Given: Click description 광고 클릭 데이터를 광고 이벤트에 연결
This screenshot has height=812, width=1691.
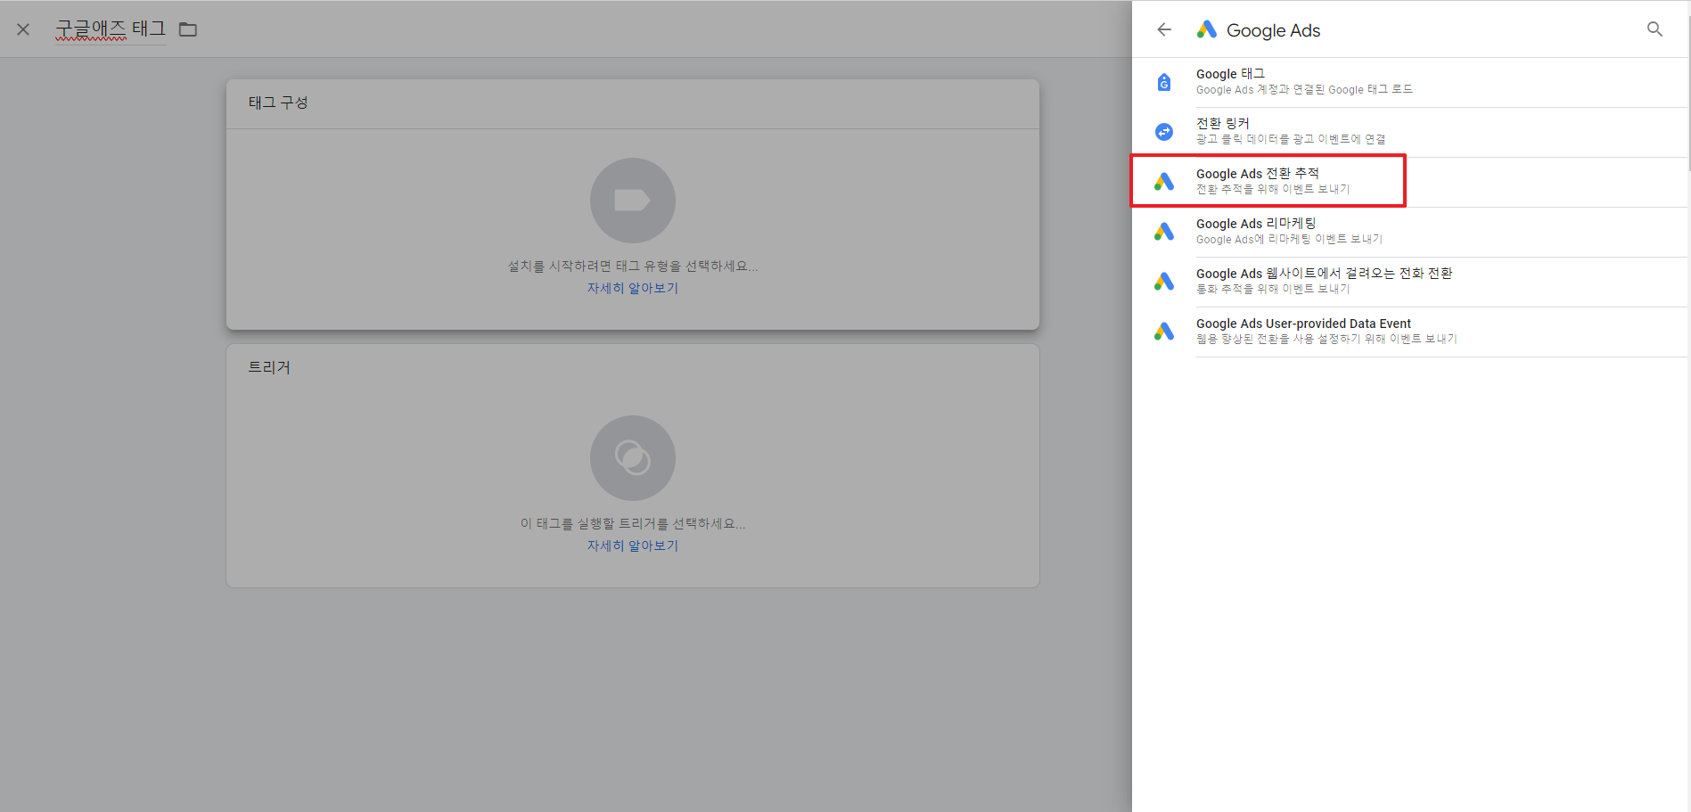Looking at the screenshot, I should coord(1291,139).
